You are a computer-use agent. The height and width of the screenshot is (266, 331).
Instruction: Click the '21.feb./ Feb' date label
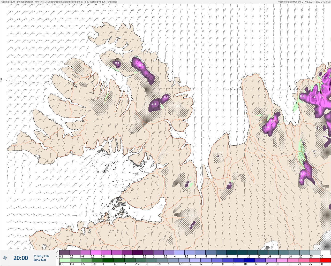(41, 256)
